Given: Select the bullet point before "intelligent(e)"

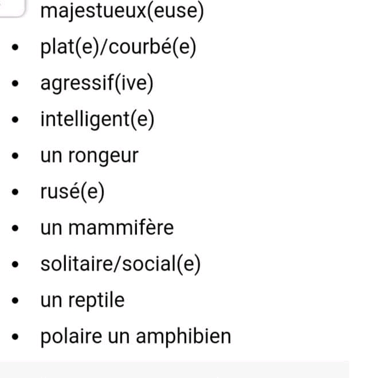Looking at the screenshot, I should (x=17, y=121).
